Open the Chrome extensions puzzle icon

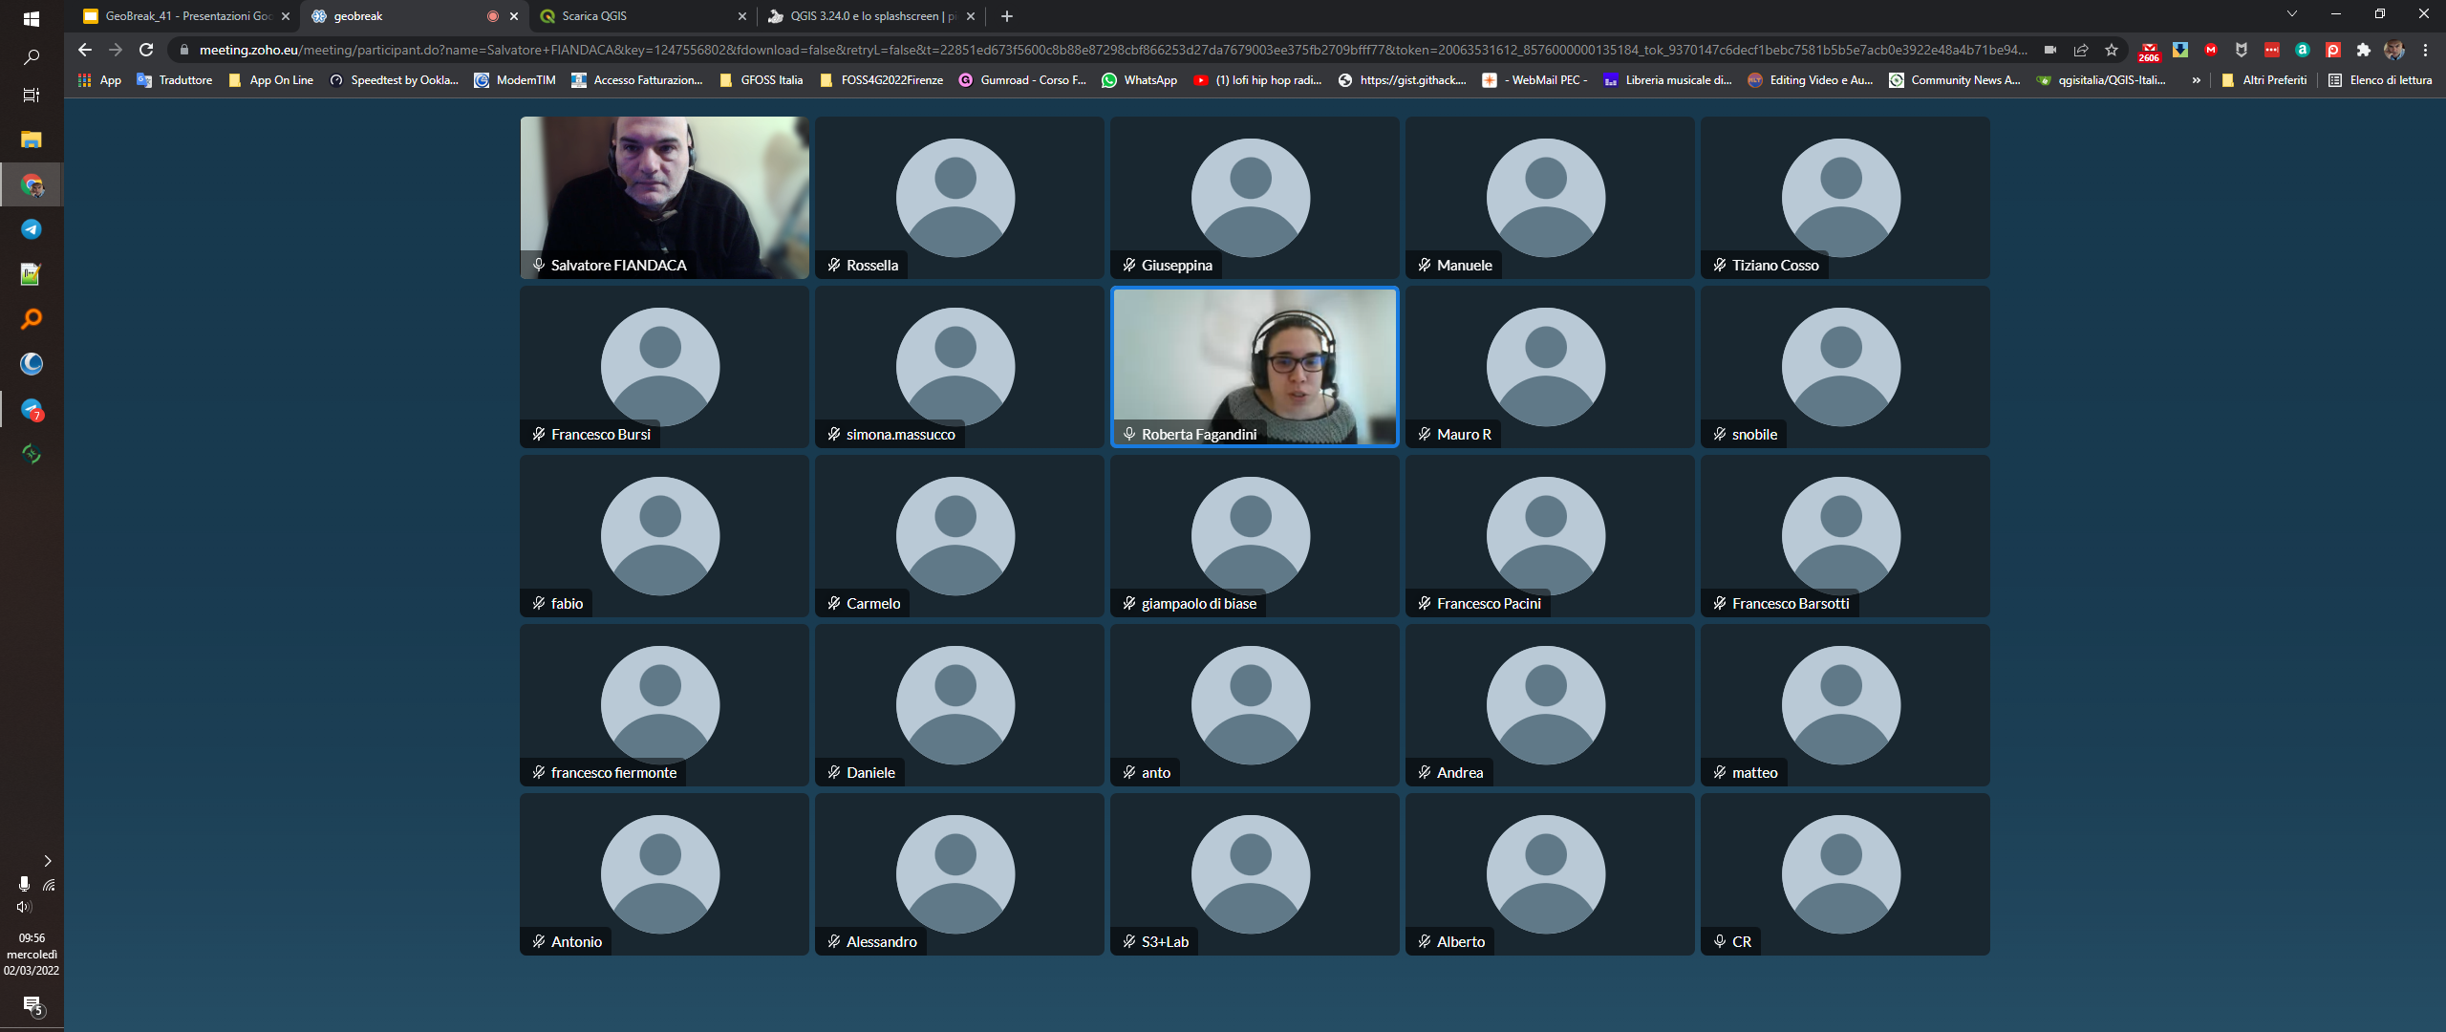click(2363, 50)
